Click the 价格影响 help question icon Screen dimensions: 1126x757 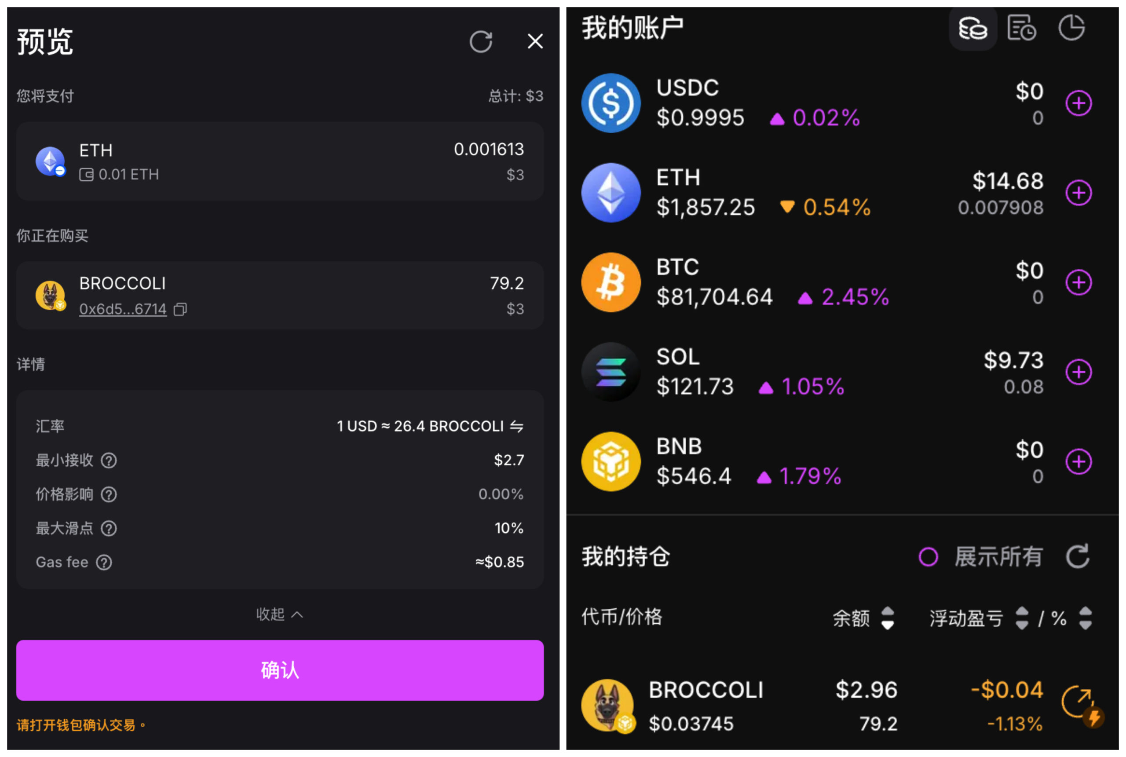pos(109,494)
